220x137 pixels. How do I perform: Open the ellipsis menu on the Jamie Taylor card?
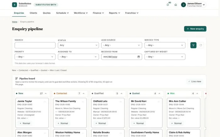[45, 102]
